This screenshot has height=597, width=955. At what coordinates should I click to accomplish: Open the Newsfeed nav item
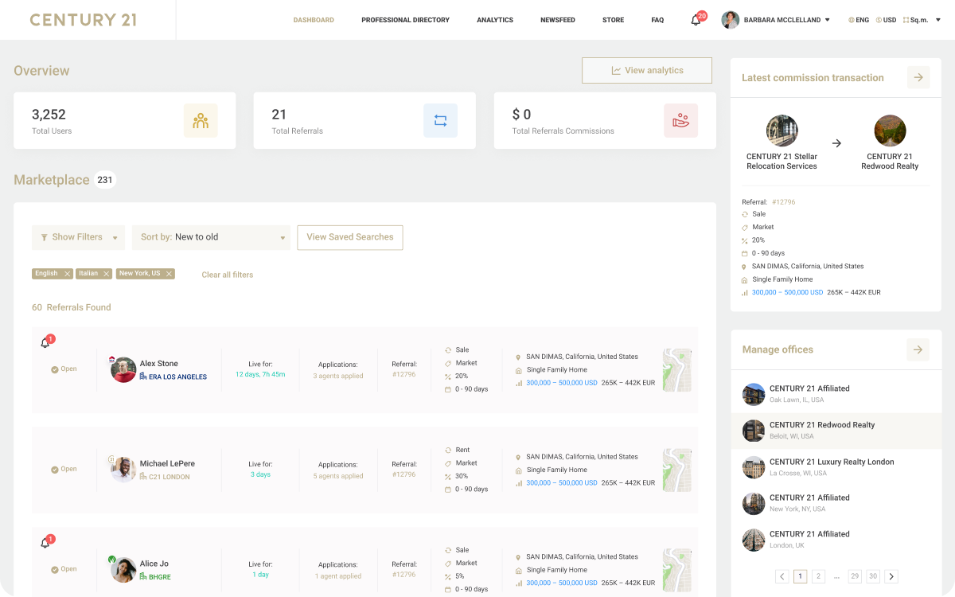(x=558, y=20)
